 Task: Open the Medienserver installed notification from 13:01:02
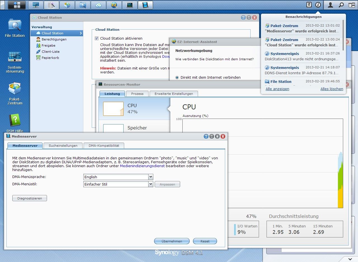[302, 28]
